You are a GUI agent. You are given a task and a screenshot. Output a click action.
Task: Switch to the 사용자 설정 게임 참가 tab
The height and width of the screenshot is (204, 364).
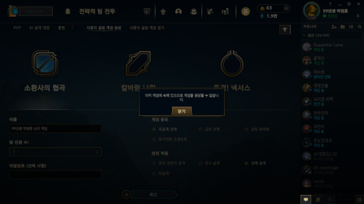click(147, 28)
